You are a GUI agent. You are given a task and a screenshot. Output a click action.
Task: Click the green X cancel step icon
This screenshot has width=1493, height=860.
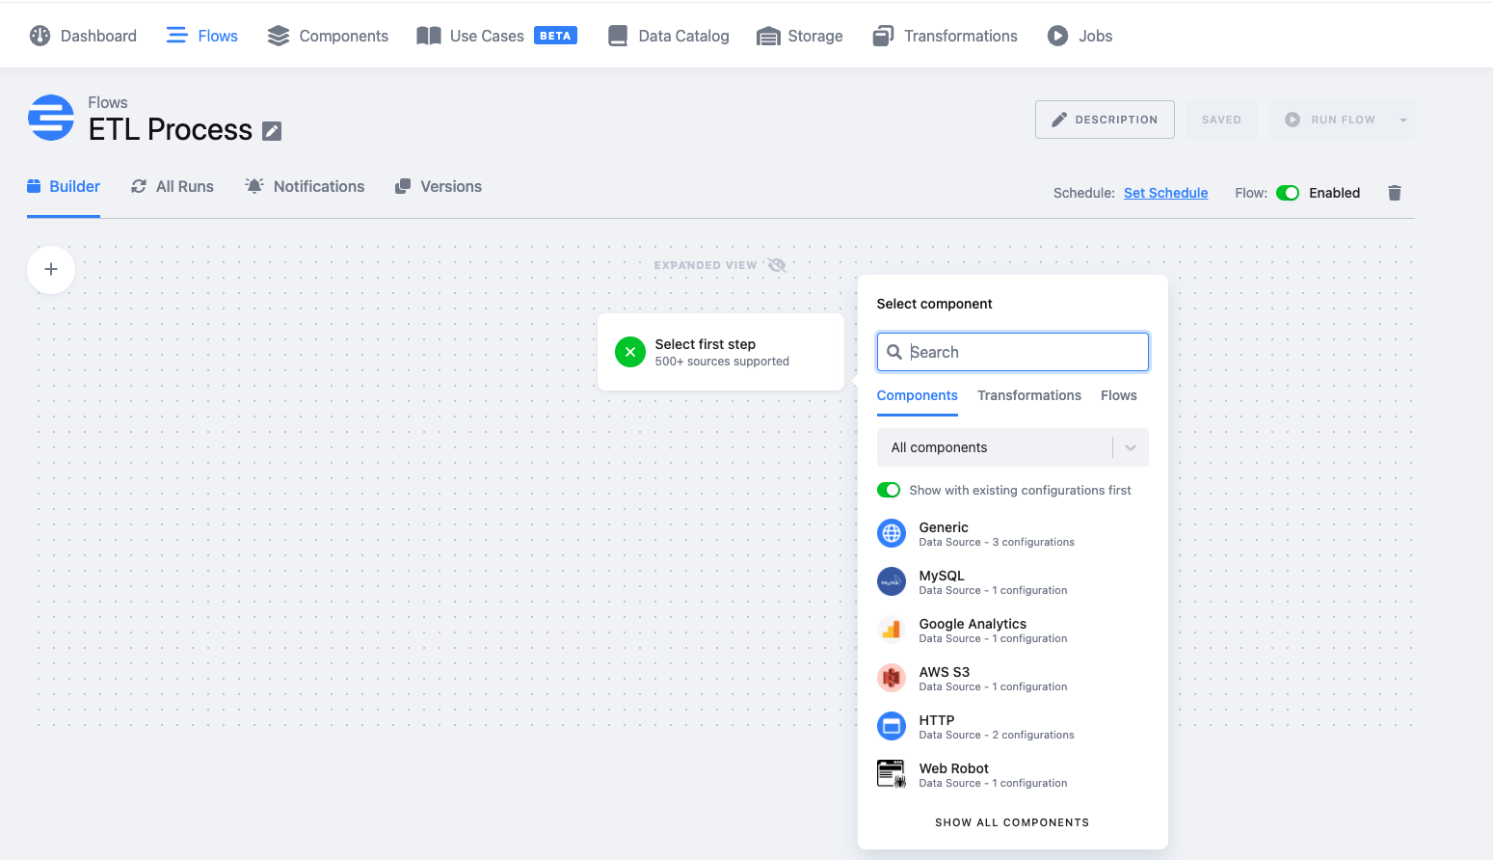coord(630,352)
